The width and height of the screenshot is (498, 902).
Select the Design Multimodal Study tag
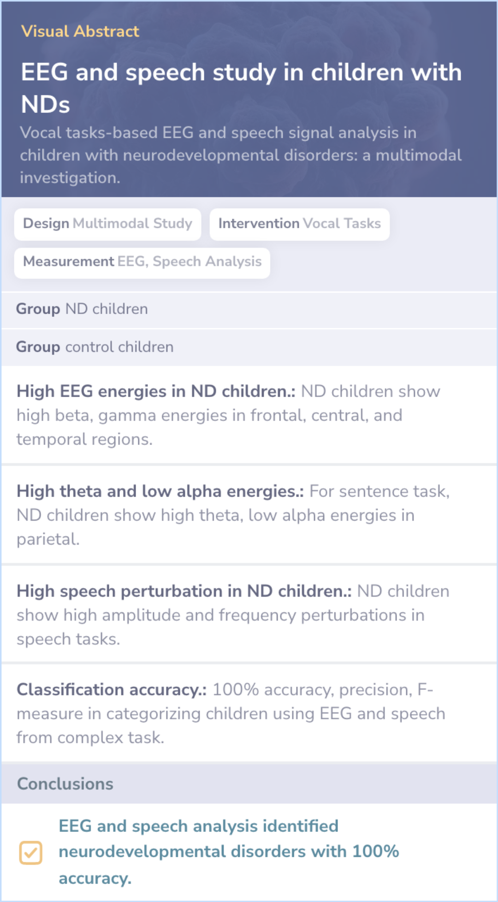tap(107, 224)
